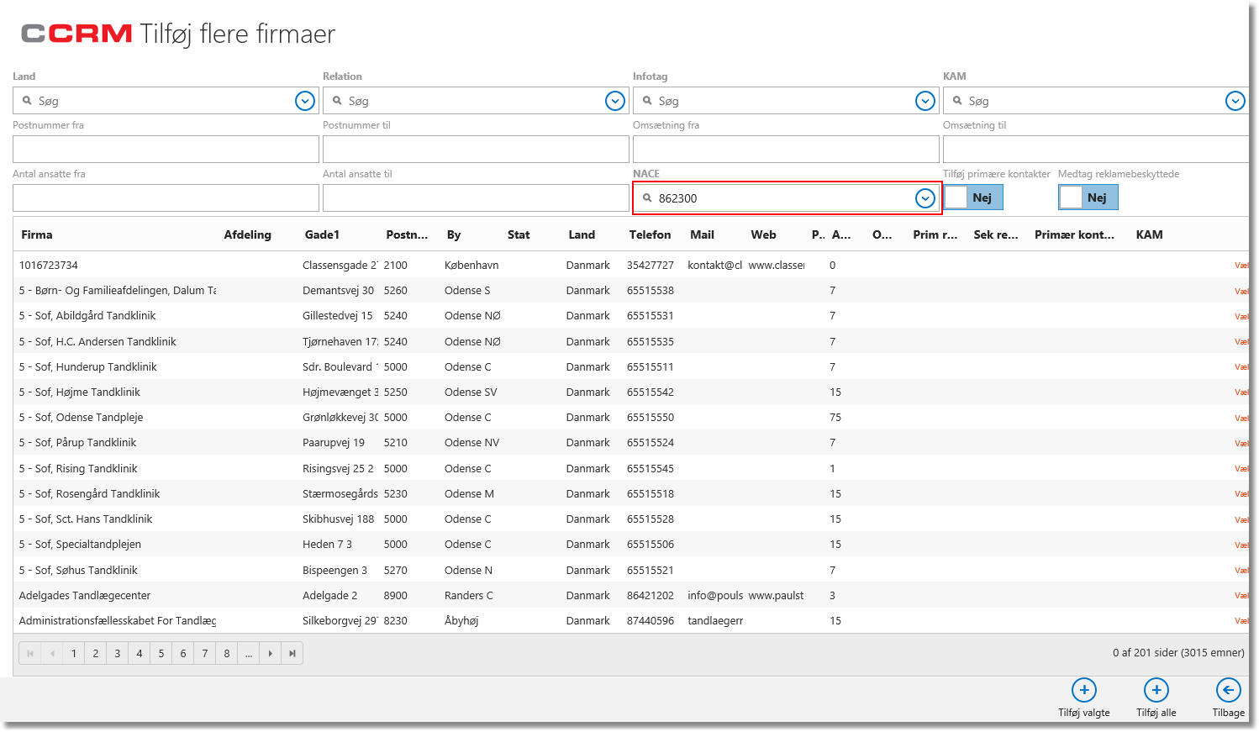Click the search icon in Land field

click(x=27, y=100)
